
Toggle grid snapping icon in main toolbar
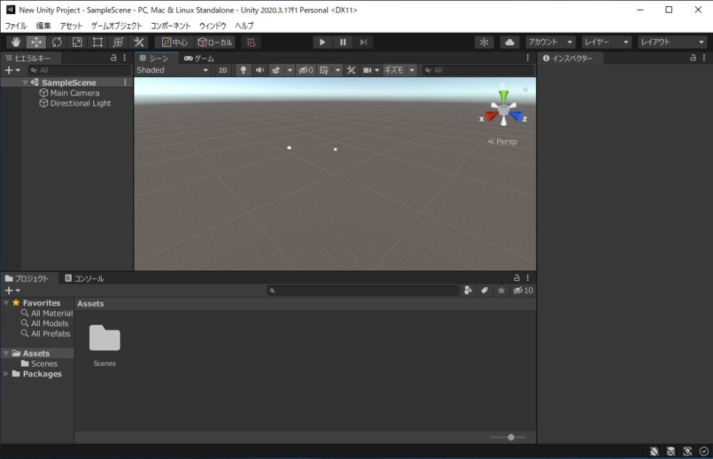coord(251,42)
